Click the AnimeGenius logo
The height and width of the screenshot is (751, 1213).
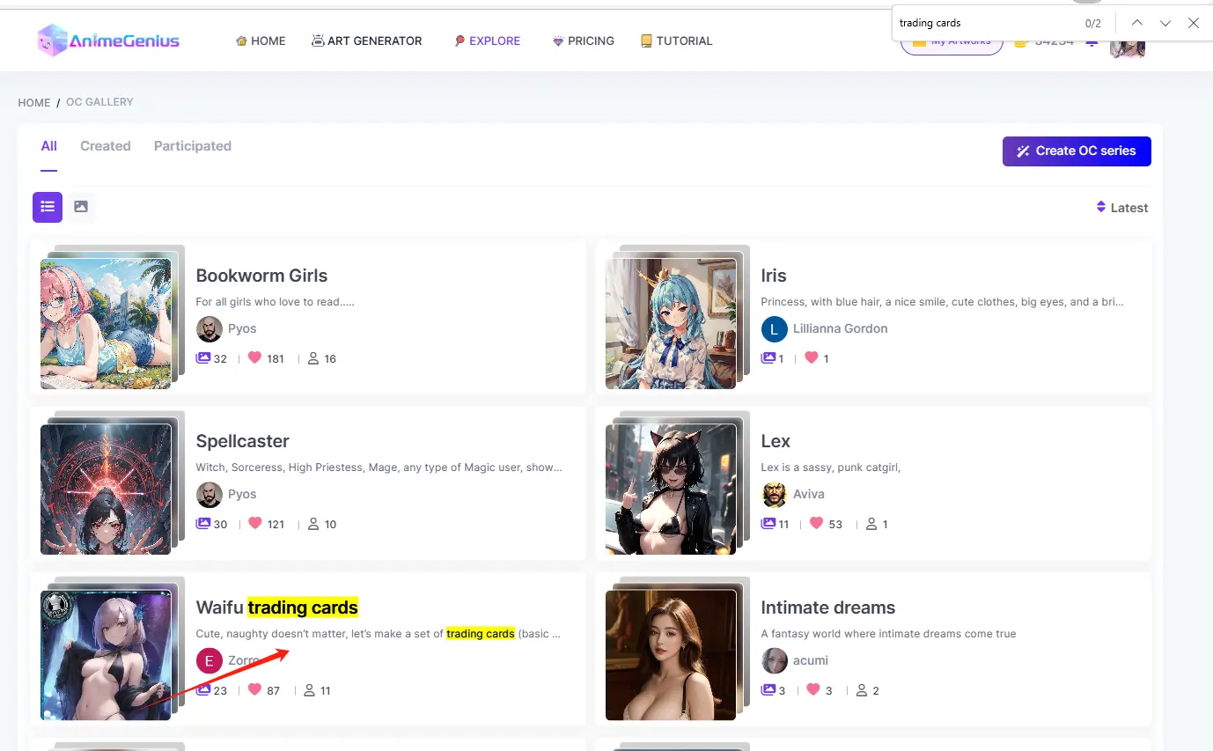[x=108, y=40]
